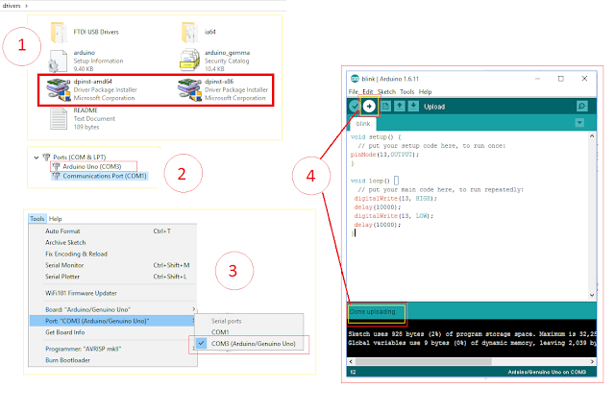The height and width of the screenshot is (413, 615).
Task: Click the dpinst-x86 driver installer icon
Action: point(189,89)
